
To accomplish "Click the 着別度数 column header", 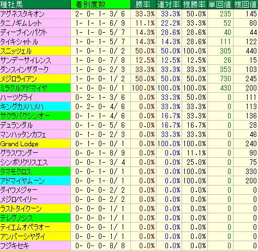I will coord(100,4).
